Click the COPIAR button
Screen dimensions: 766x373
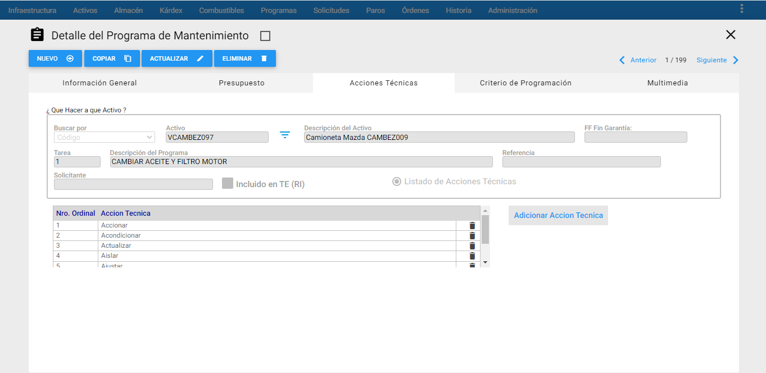click(112, 58)
